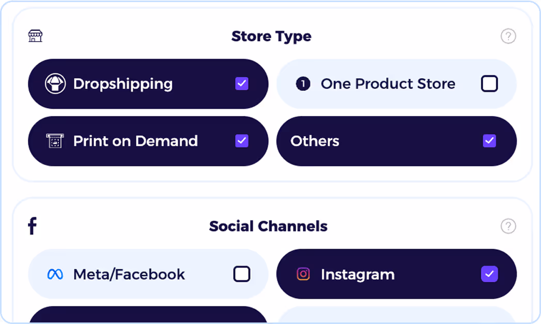Open the Social Channels help question mark
This screenshot has height=324, width=541.
pos(508,226)
